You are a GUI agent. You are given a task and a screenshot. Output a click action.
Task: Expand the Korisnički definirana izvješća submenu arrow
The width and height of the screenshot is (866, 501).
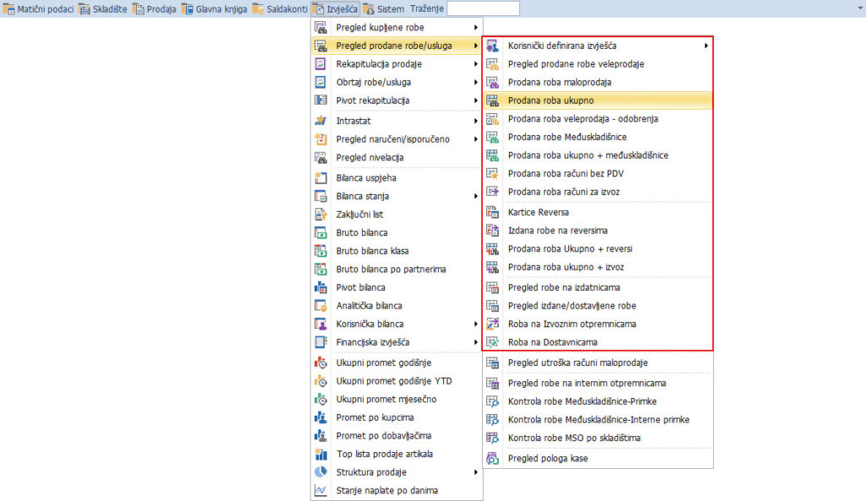coord(706,46)
